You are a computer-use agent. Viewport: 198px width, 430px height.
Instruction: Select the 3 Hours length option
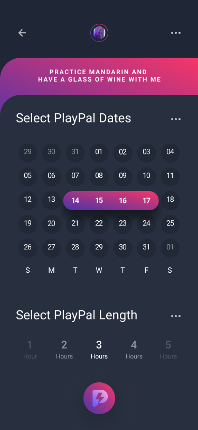coord(99,350)
